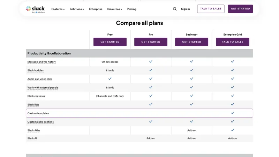279x157 pixels.
Task: Click the Pro checkmark for Slack huddles
Action: click(151, 70)
